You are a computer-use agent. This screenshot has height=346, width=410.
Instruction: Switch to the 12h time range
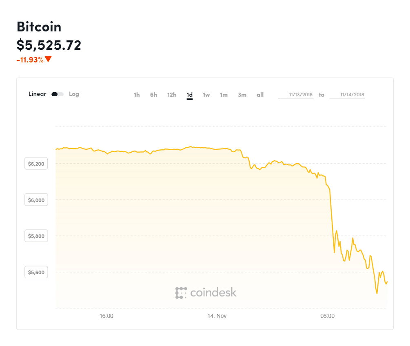pos(172,95)
